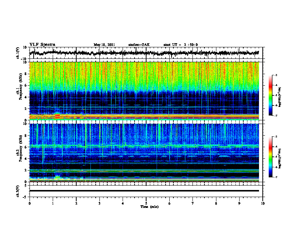Click time axis tick label "6"
The width and height of the screenshot is (296, 228).
click(x=170, y=203)
